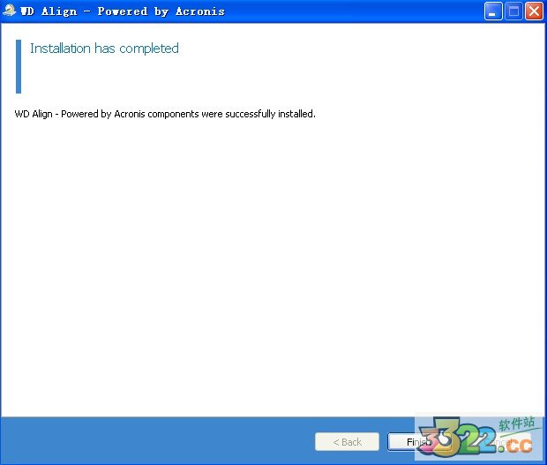
Task: Click the empty white content area
Action: 273,265
